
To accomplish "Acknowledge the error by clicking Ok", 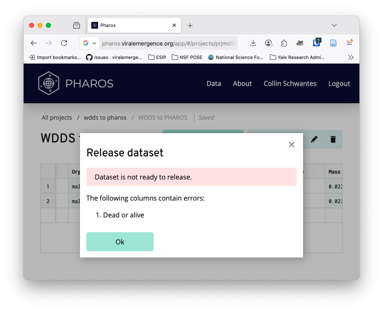I will 120,241.
